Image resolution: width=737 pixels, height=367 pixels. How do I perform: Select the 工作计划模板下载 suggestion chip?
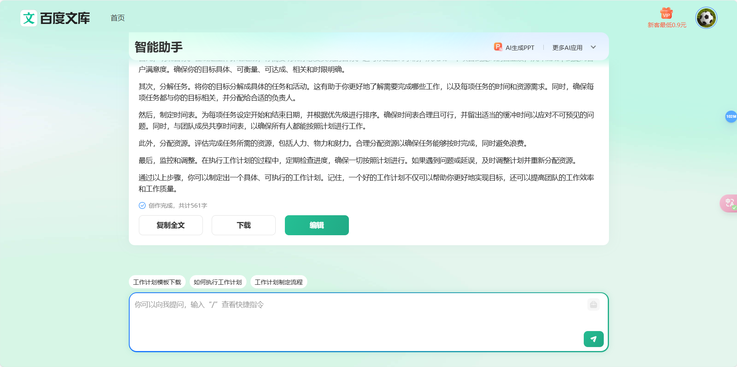pyautogui.click(x=157, y=282)
